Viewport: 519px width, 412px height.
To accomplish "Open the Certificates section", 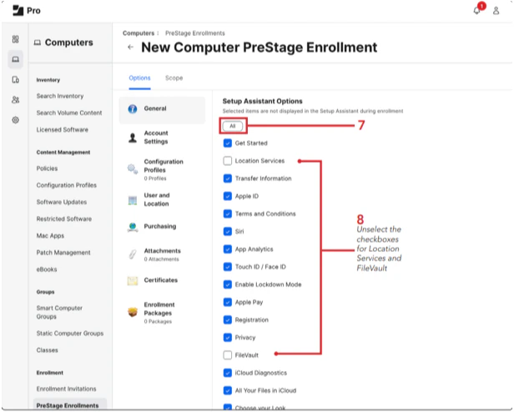I will tap(162, 280).
